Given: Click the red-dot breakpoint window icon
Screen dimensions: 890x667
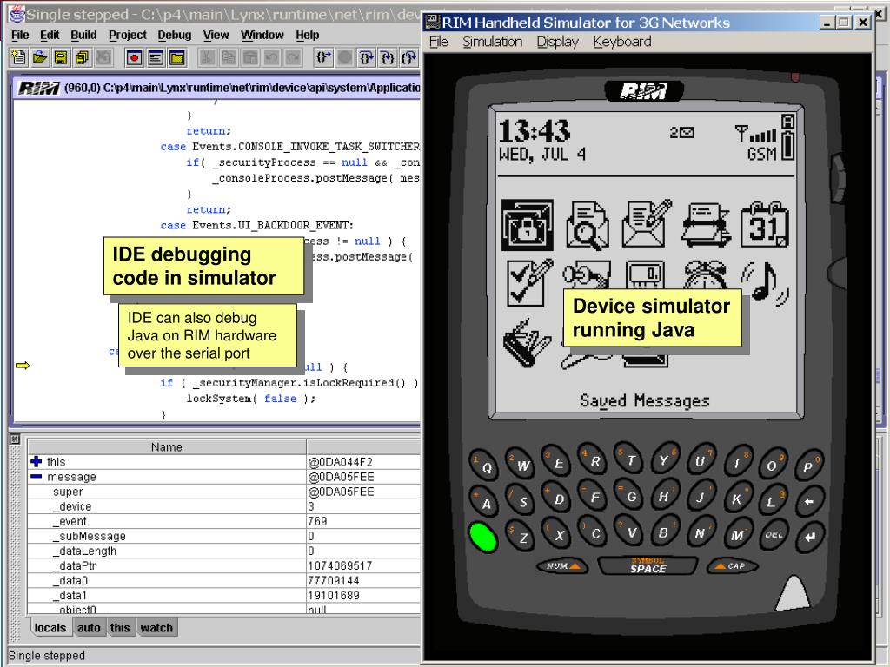Looking at the screenshot, I should click(135, 57).
